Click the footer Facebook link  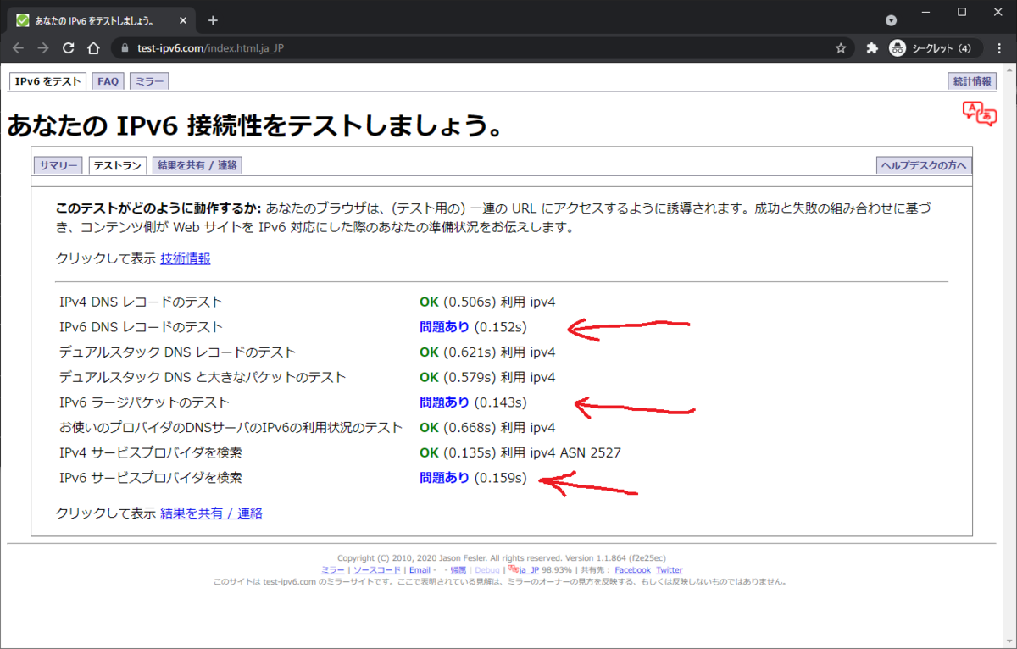click(x=632, y=570)
